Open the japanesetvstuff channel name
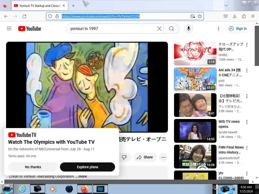 tap(229, 158)
